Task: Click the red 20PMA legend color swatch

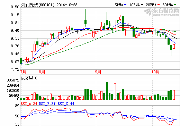Action: (x=159, y=5)
